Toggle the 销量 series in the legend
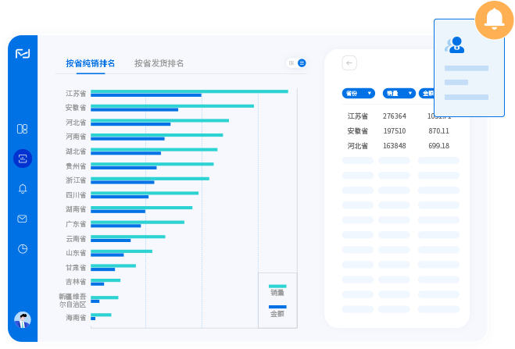This screenshot has height=349, width=515. (x=277, y=290)
